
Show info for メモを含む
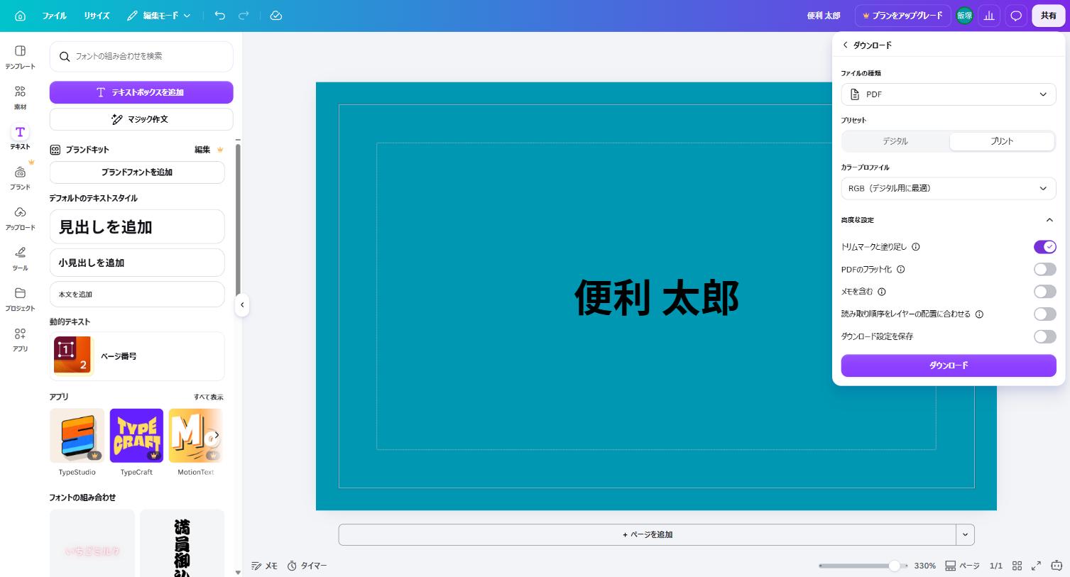click(882, 292)
